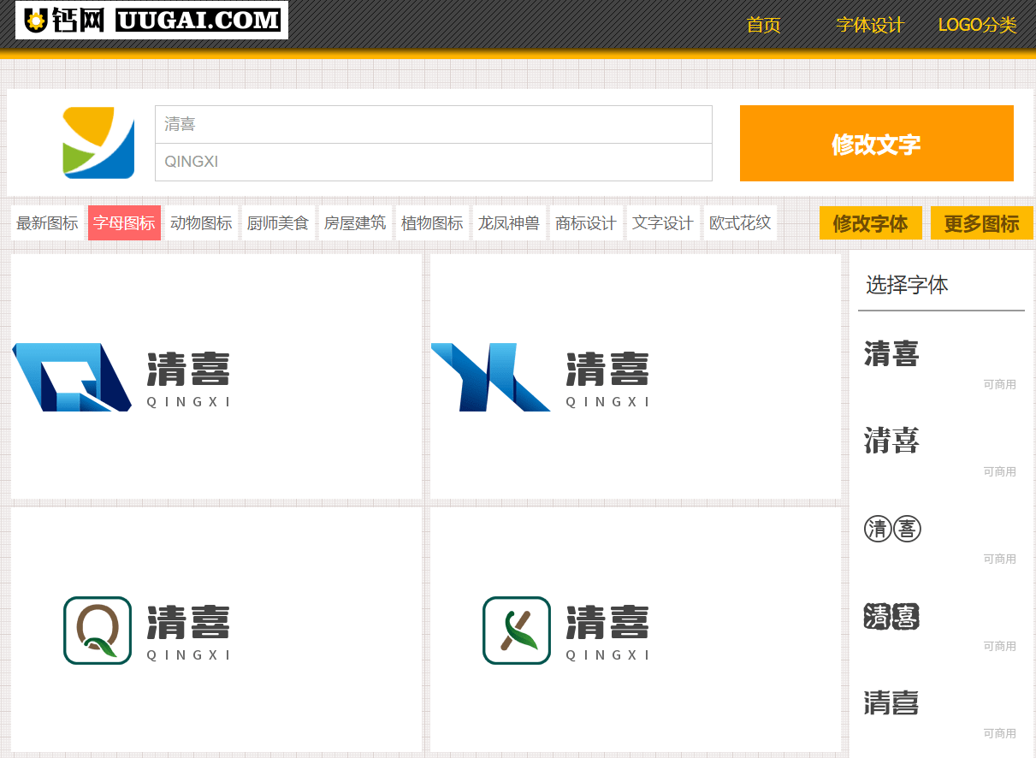This screenshot has height=758, width=1036.
Task: Pick the circled-character font style 清喜
Action: tap(892, 530)
